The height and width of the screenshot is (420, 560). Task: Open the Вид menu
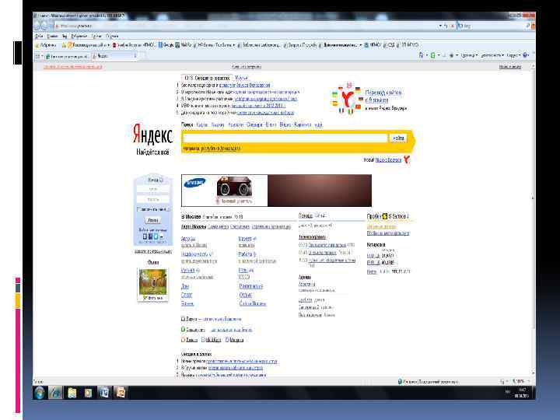(65, 36)
